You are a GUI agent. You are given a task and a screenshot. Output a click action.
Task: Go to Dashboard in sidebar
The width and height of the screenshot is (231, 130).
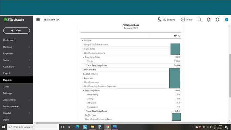click(9, 40)
